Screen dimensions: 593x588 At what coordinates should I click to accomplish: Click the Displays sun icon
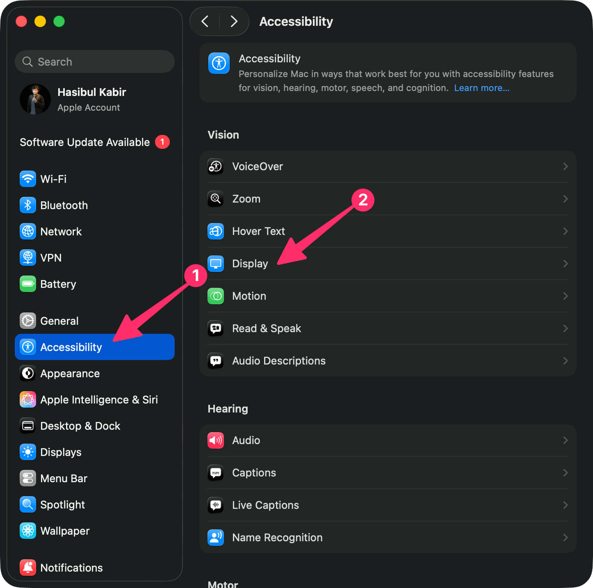click(28, 452)
